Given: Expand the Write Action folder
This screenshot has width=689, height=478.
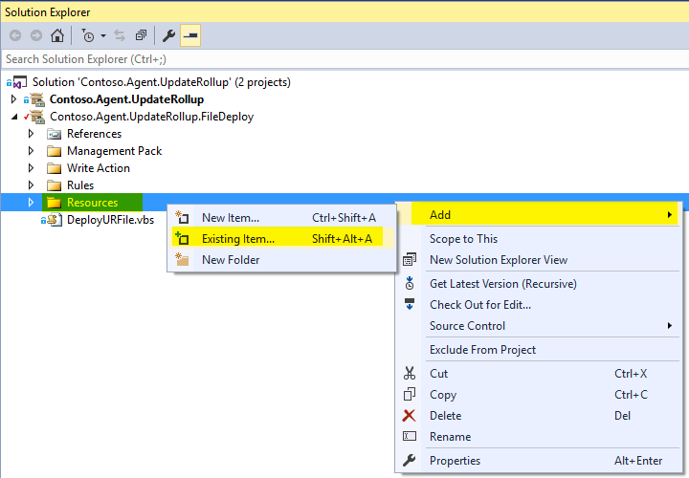Looking at the screenshot, I should pyautogui.click(x=31, y=167).
